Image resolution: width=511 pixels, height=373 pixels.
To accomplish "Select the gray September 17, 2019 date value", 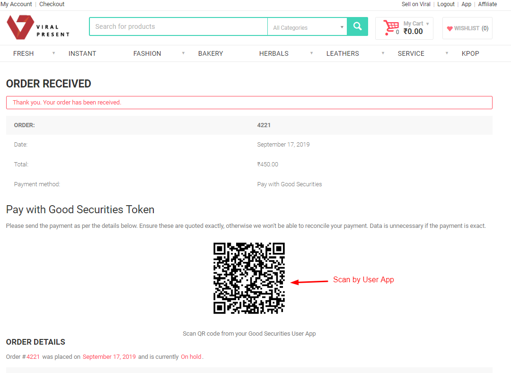I will pos(283,145).
